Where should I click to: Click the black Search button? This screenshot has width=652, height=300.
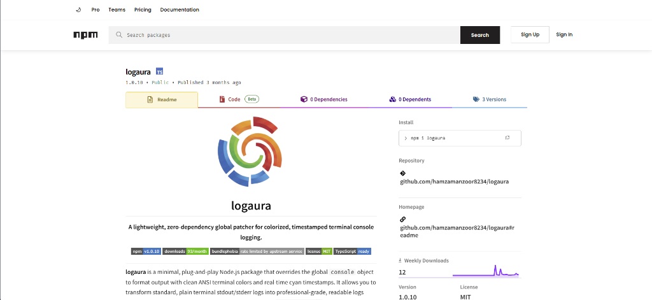(x=480, y=35)
